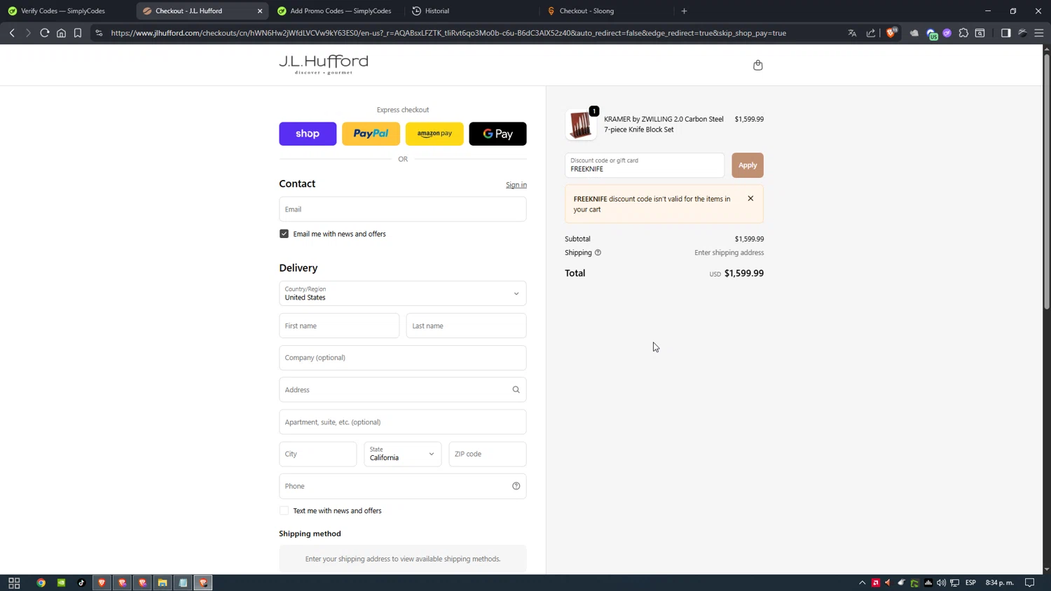Click the translate page icon
The height and width of the screenshot is (591, 1051).
(x=852, y=33)
